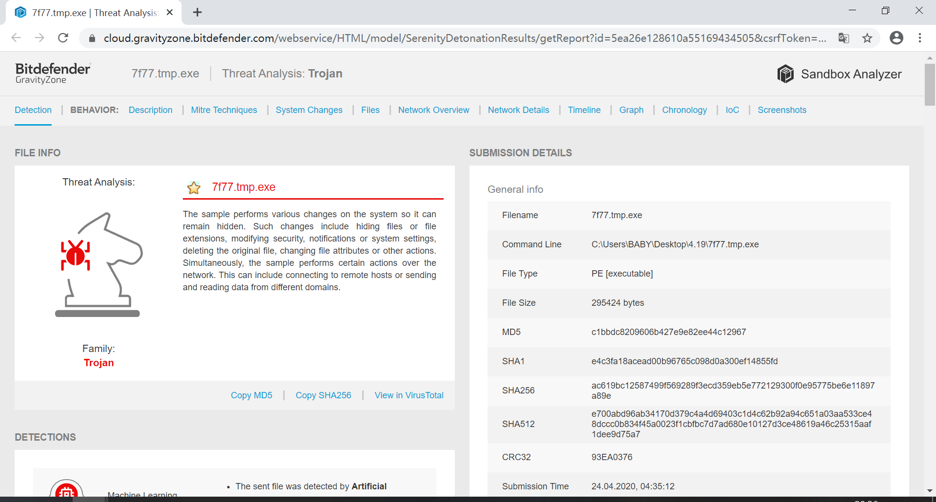Click the page vertical scrollbar thumb
This screenshot has height=502, width=936.
(930, 84)
